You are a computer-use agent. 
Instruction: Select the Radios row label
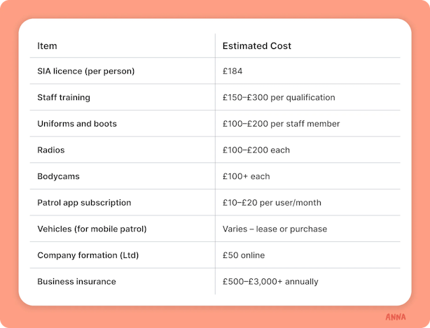(x=50, y=150)
